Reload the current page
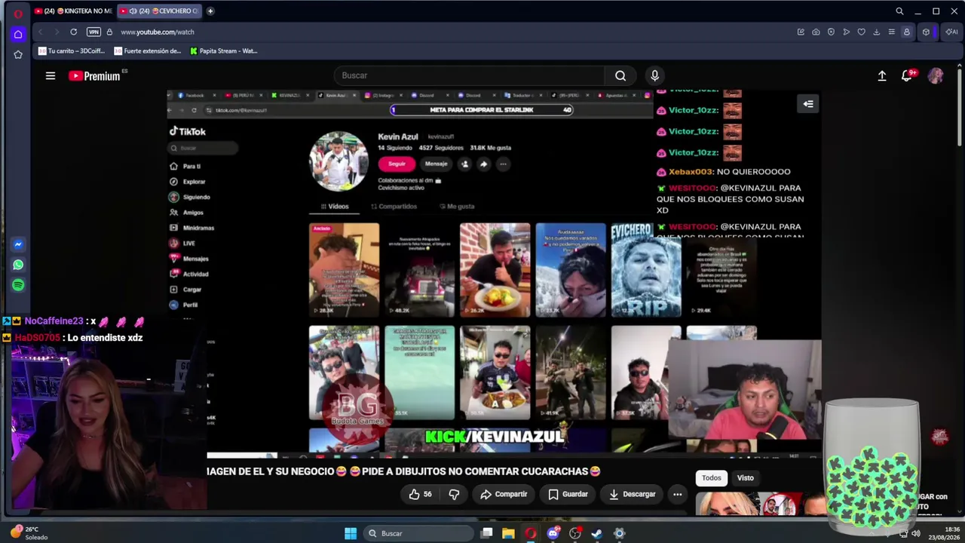The image size is (965, 543). coord(73,32)
